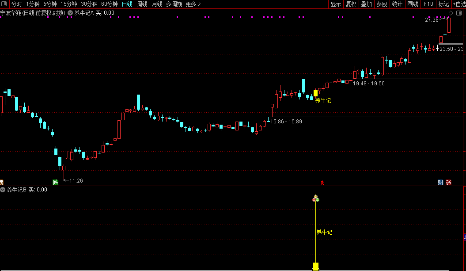466x271 pixels.
Task: Select the 日线 daily period tab
Action: tap(127, 4)
